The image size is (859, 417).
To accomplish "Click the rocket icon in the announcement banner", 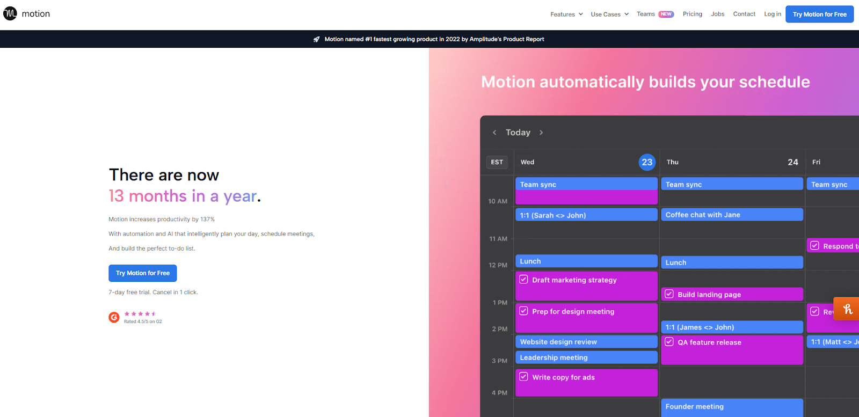I will 317,39.
